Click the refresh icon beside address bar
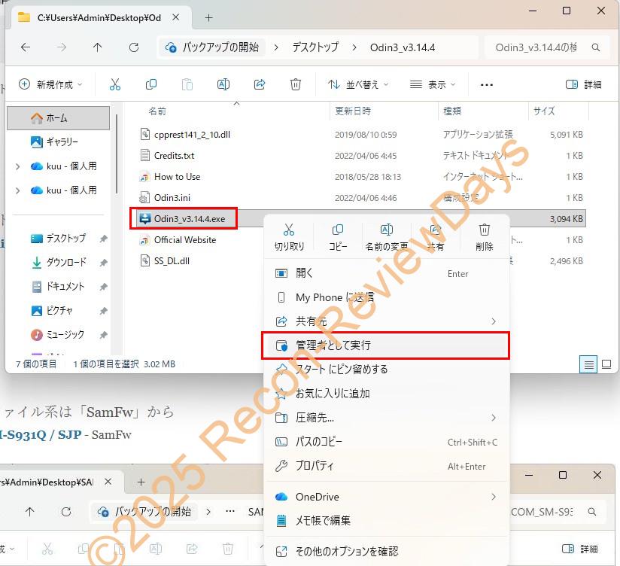 click(x=134, y=47)
